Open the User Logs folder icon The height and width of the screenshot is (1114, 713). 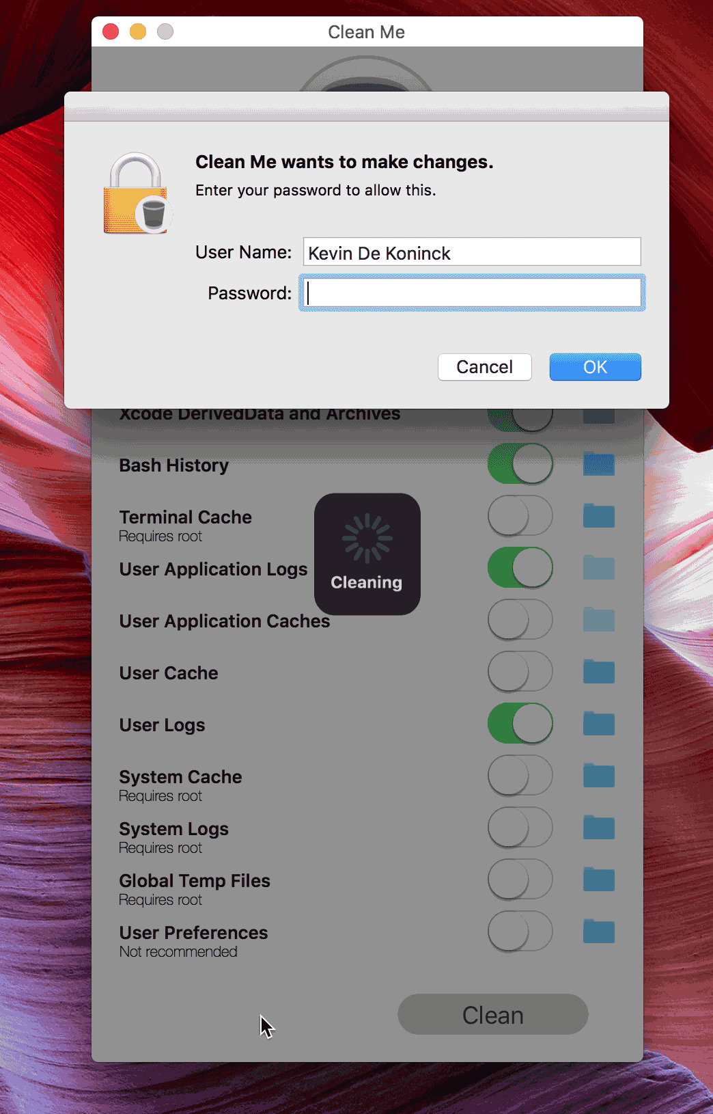tap(599, 724)
